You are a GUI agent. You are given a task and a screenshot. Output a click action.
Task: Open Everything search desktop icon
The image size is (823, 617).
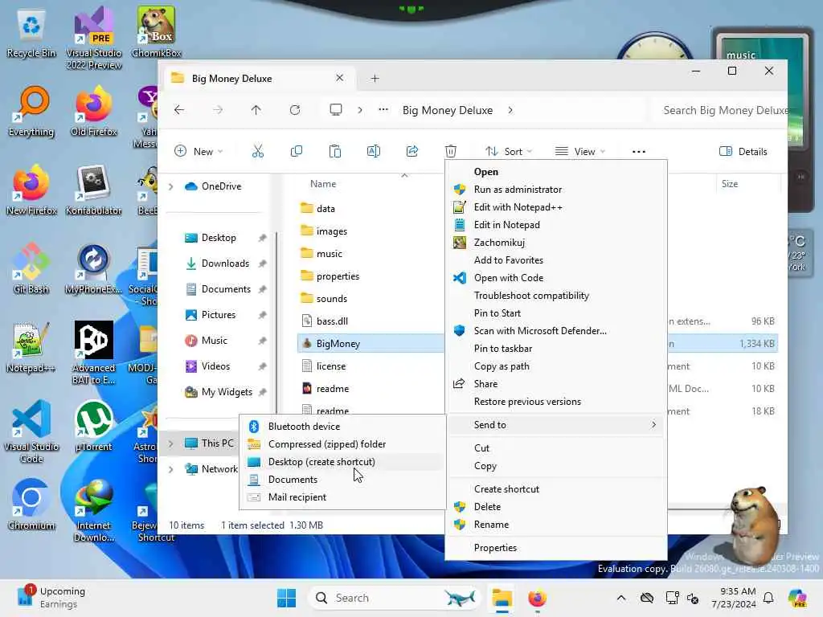pos(31,111)
